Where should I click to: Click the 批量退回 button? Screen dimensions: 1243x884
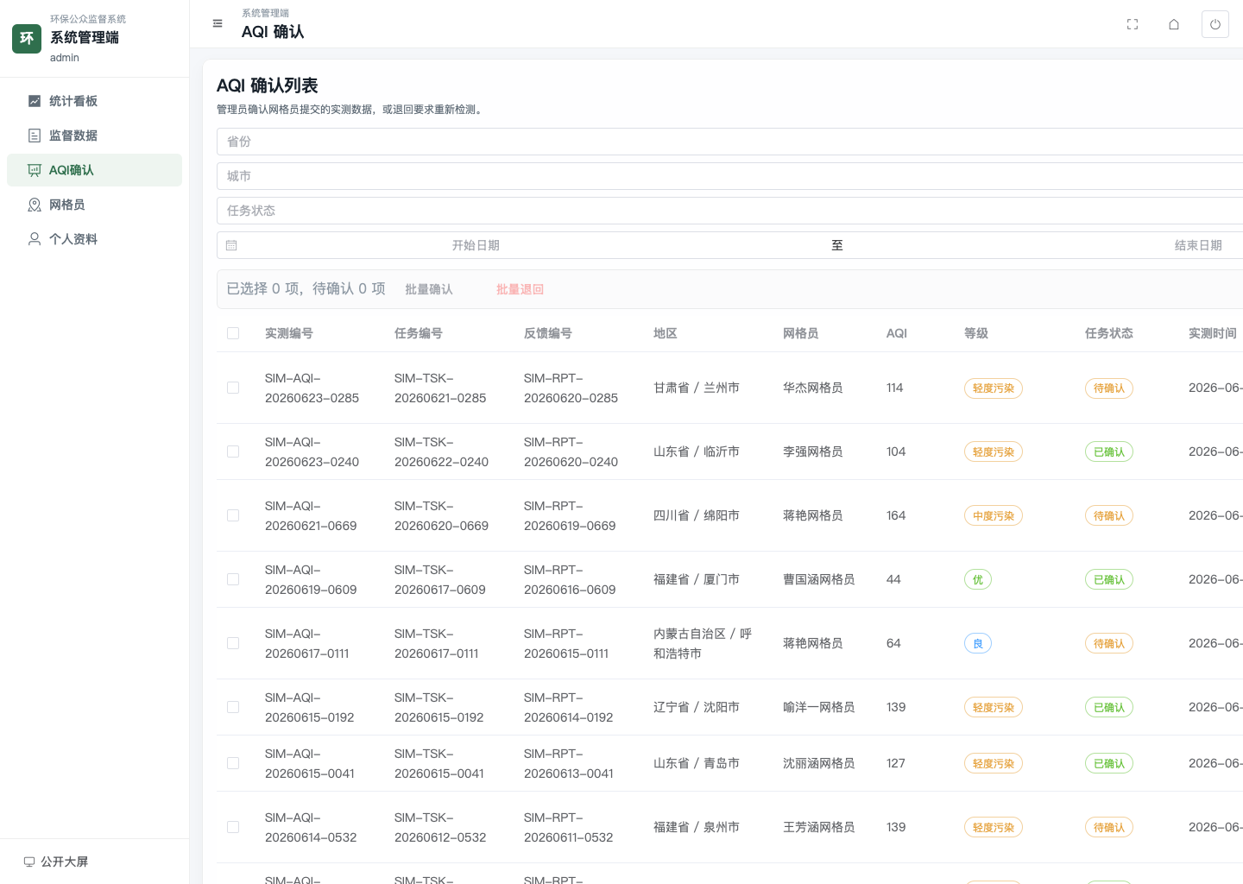[x=520, y=289]
